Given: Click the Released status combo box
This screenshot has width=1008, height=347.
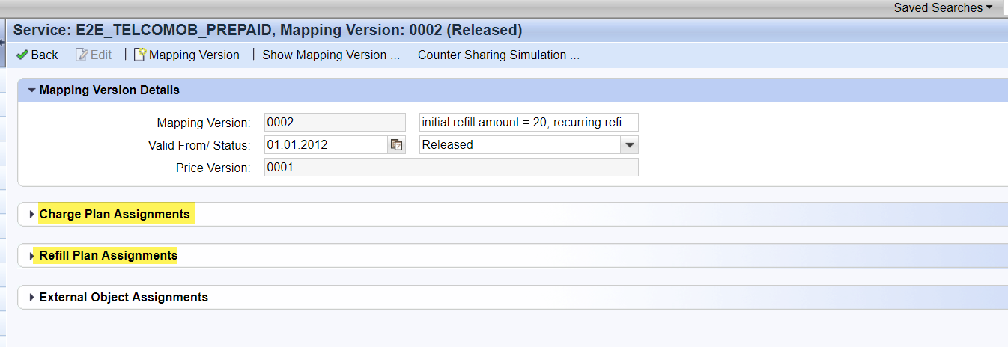Looking at the screenshot, I should coord(520,145).
